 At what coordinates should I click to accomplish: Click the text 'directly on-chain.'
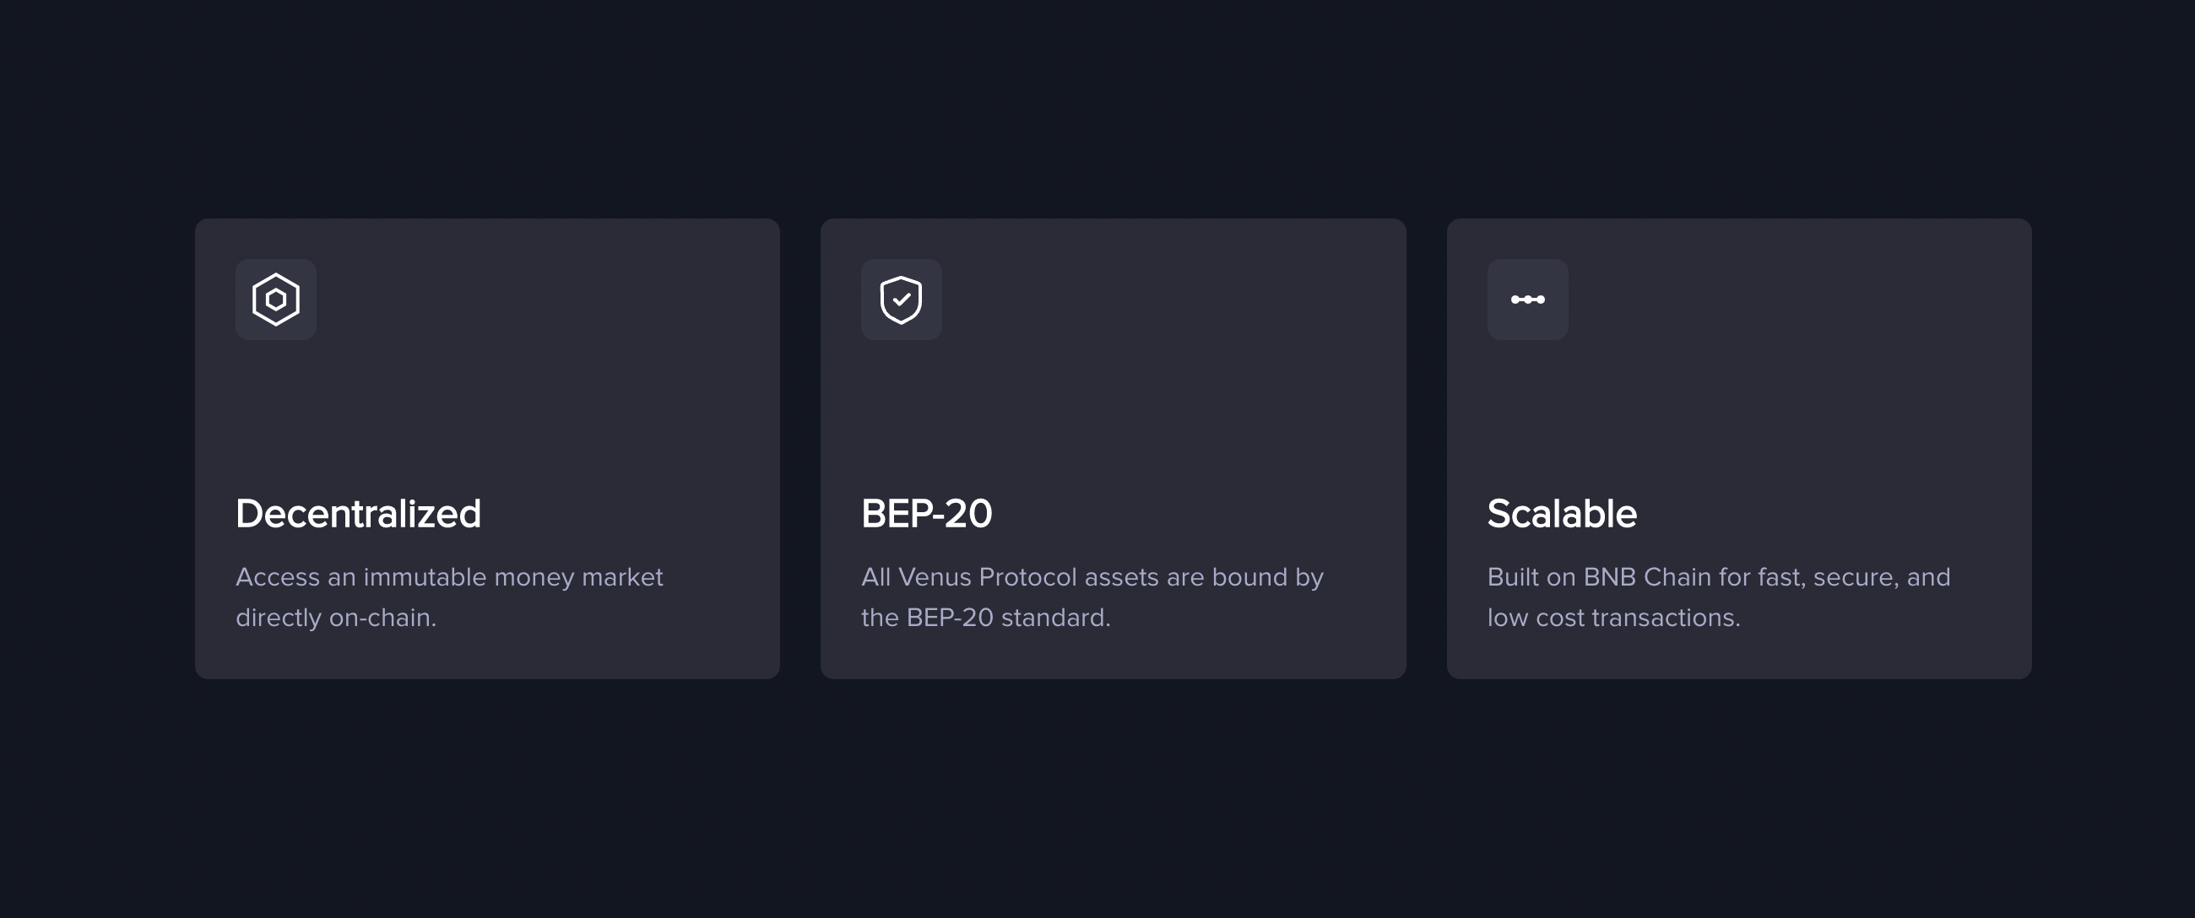click(336, 618)
